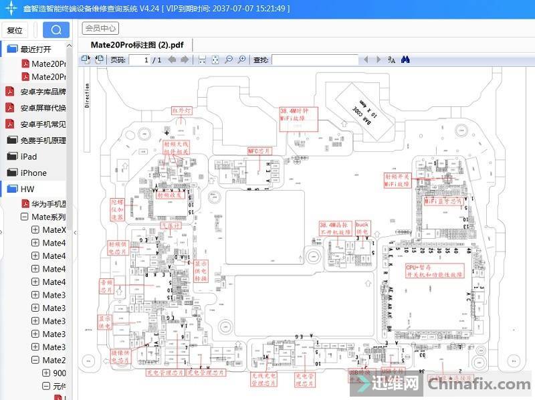Click the zoom out magnifier icon

229,60
